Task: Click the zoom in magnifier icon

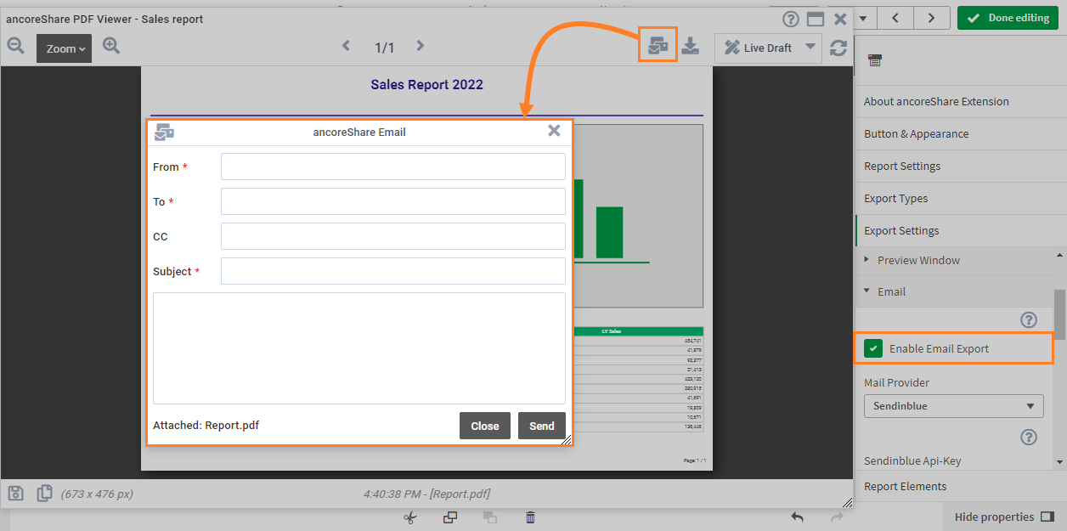Action: coord(111,47)
